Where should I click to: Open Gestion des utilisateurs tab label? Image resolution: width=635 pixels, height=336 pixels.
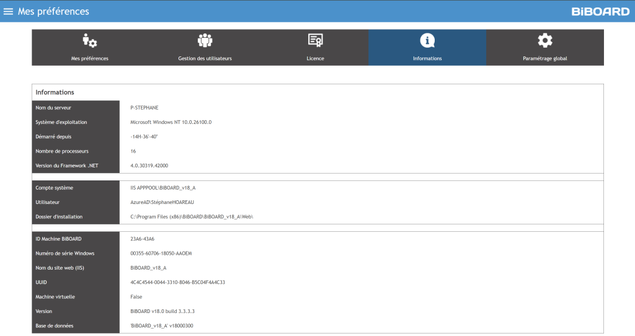[x=205, y=58]
